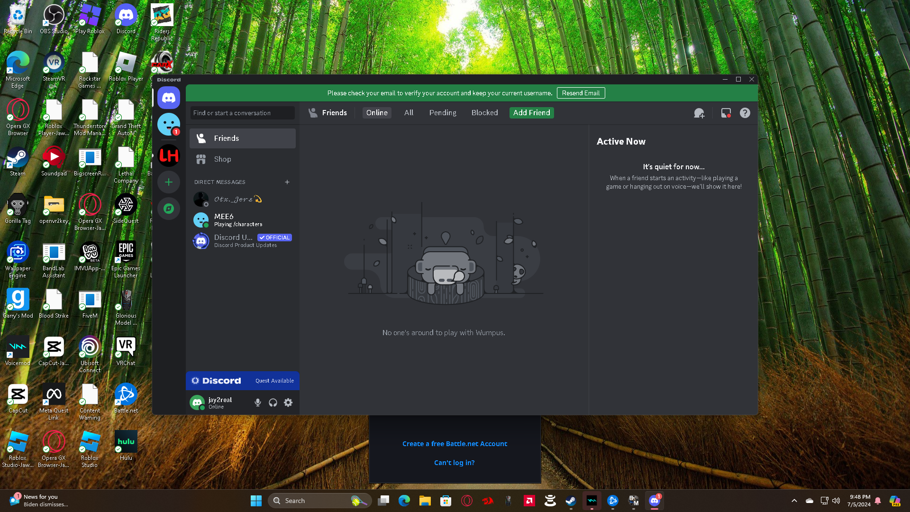Select the Lethal Company desktop icon
Screen dimensions: 910x512
point(126,165)
